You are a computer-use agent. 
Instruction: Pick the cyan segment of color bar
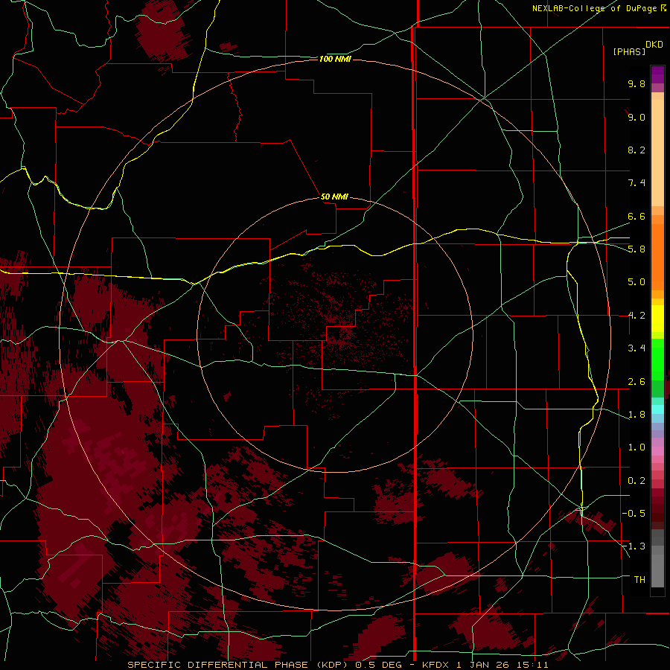pyautogui.click(x=657, y=409)
